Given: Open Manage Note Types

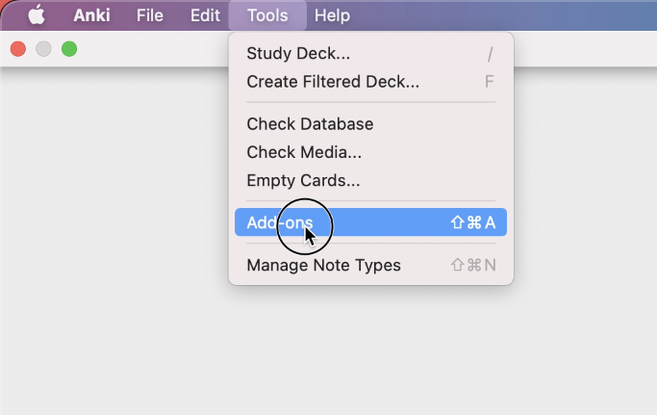Looking at the screenshot, I should (x=370, y=265).
